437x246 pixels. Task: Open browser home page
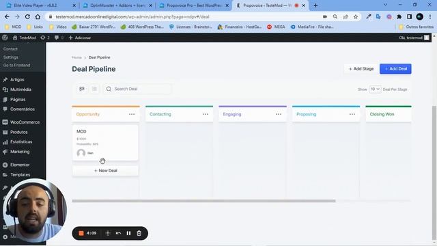[x=38, y=16]
